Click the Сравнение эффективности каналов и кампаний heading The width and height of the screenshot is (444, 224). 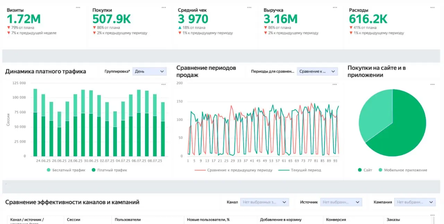(72, 202)
